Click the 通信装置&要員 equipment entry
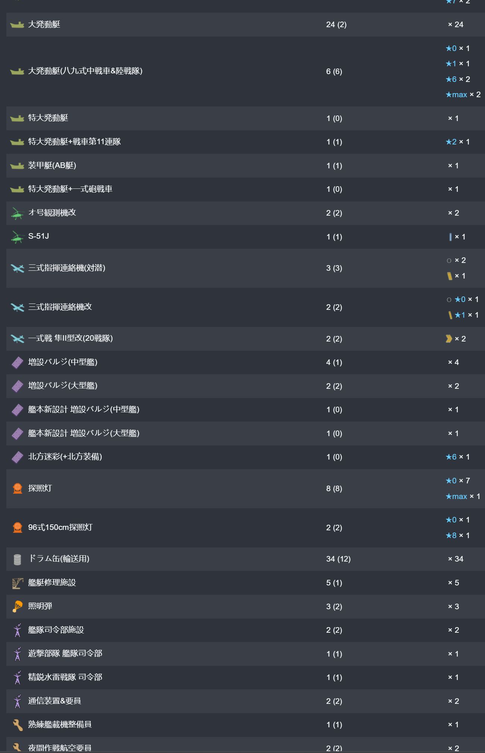 (55, 701)
